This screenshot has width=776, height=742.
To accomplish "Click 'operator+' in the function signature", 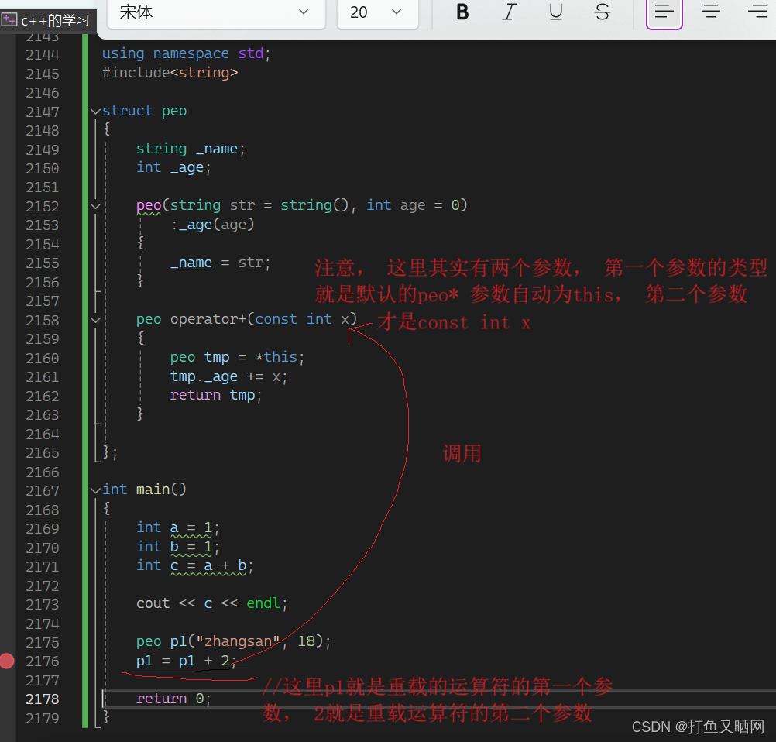I will pos(208,319).
